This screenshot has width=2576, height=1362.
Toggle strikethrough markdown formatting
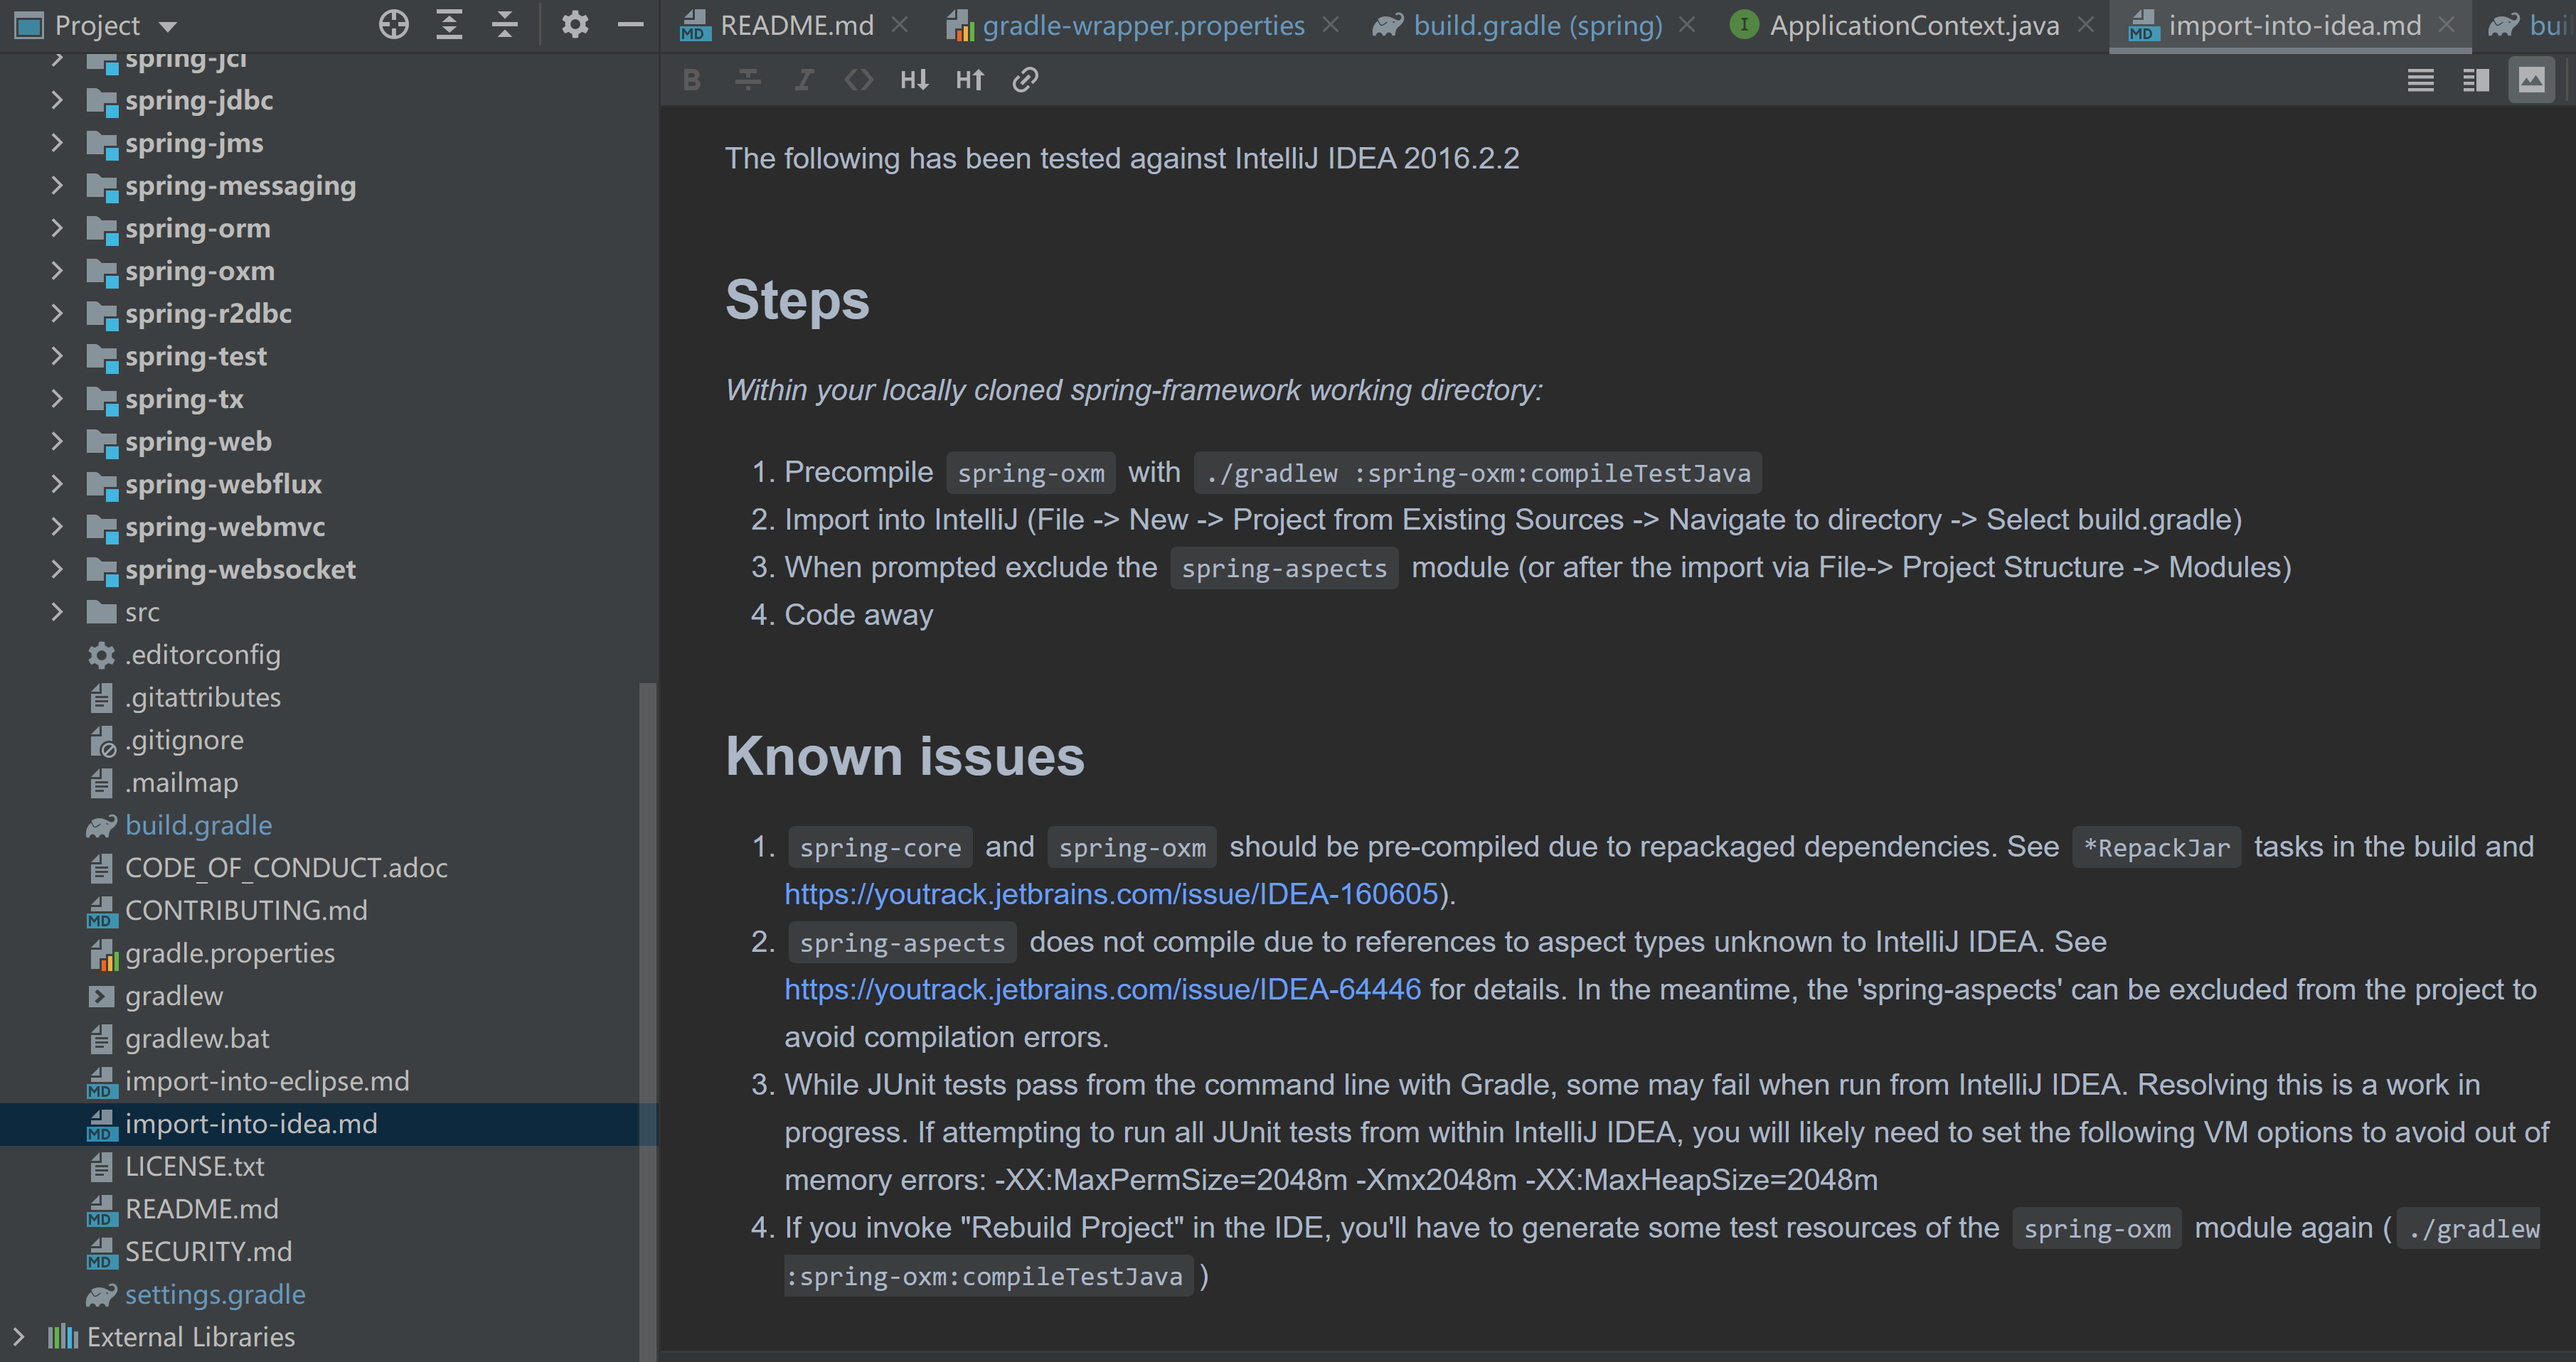click(748, 80)
